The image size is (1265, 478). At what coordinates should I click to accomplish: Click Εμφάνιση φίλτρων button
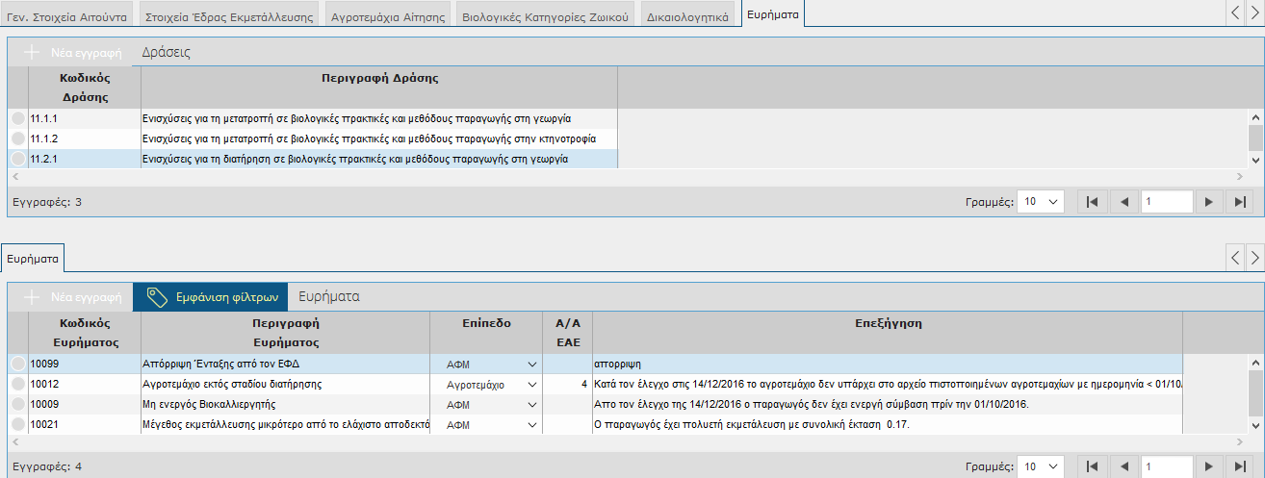(x=212, y=297)
